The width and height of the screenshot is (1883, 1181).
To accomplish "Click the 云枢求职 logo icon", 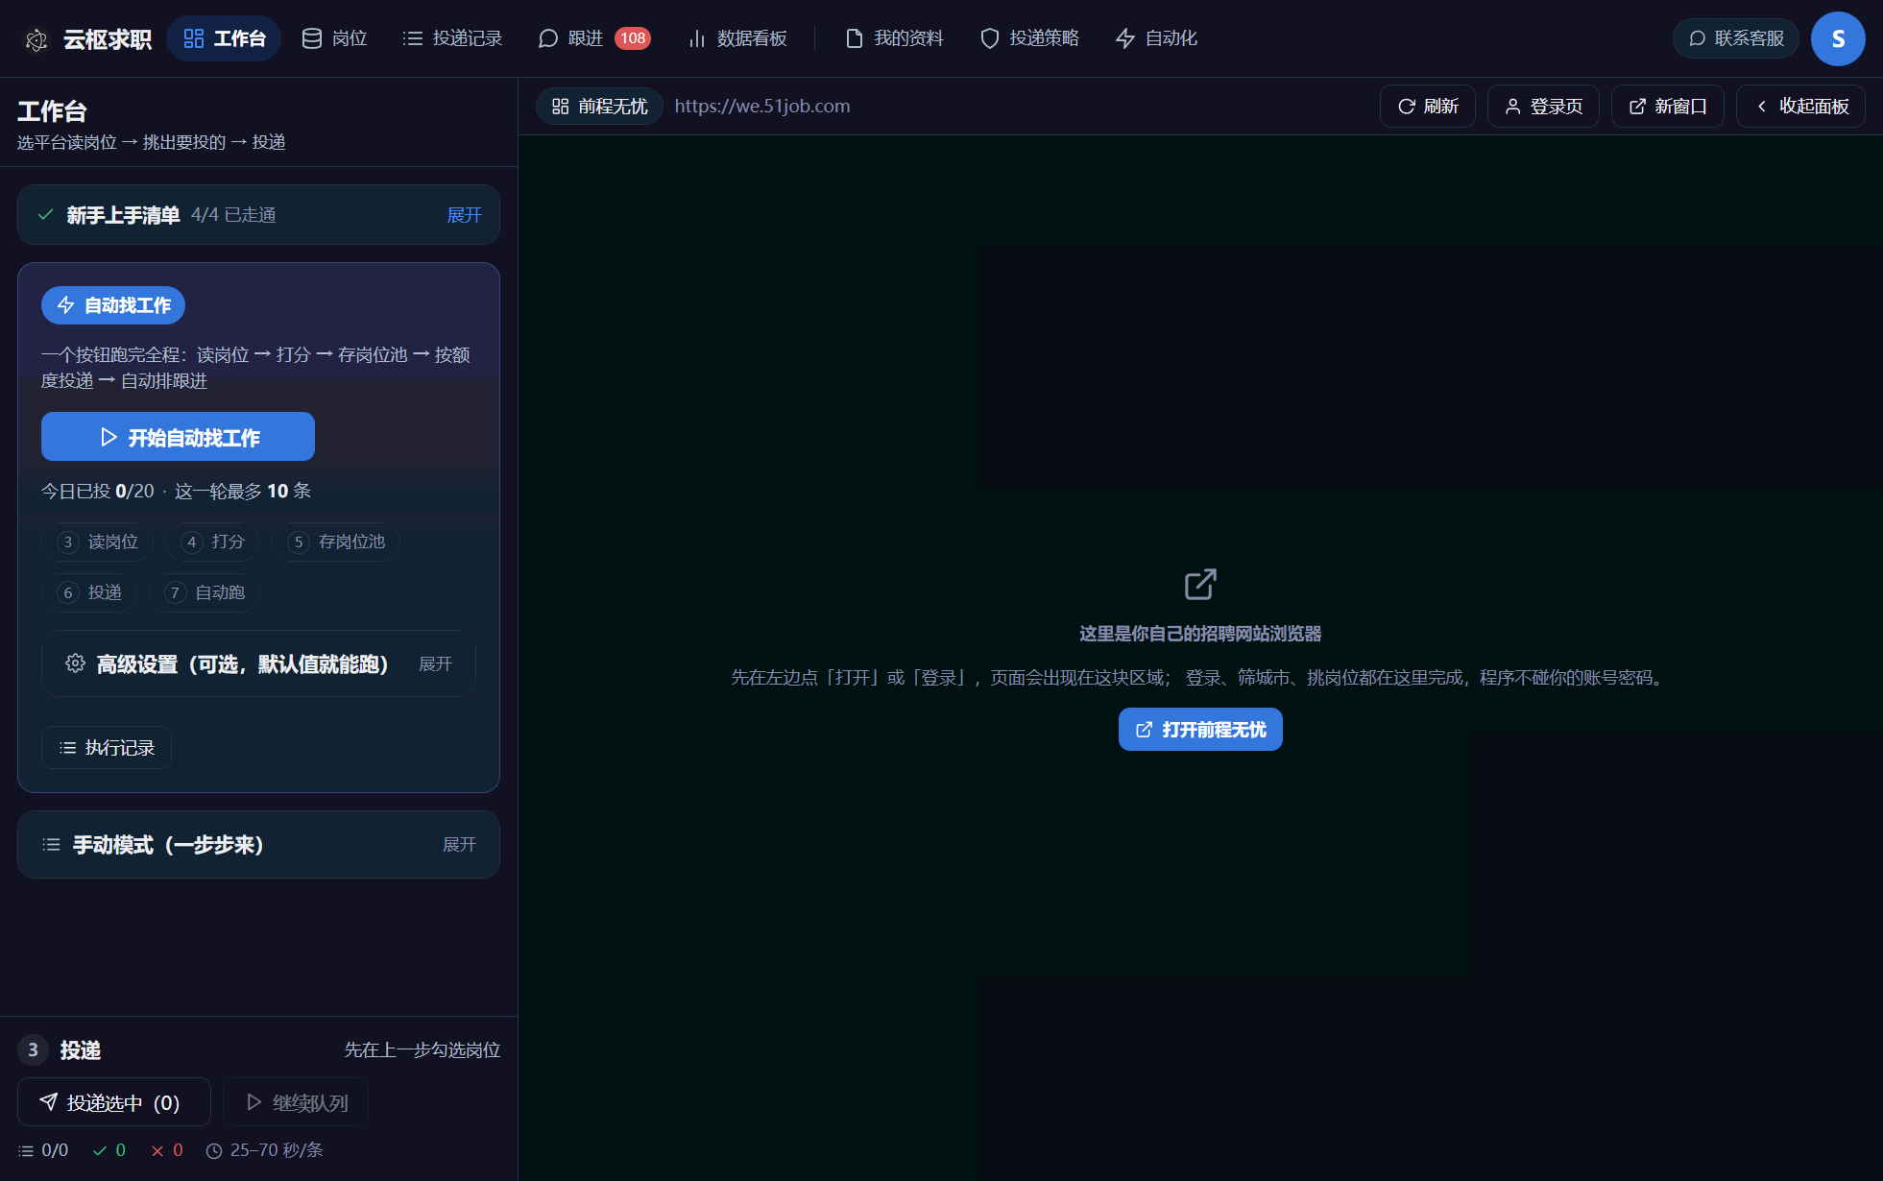I will [36, 39].
